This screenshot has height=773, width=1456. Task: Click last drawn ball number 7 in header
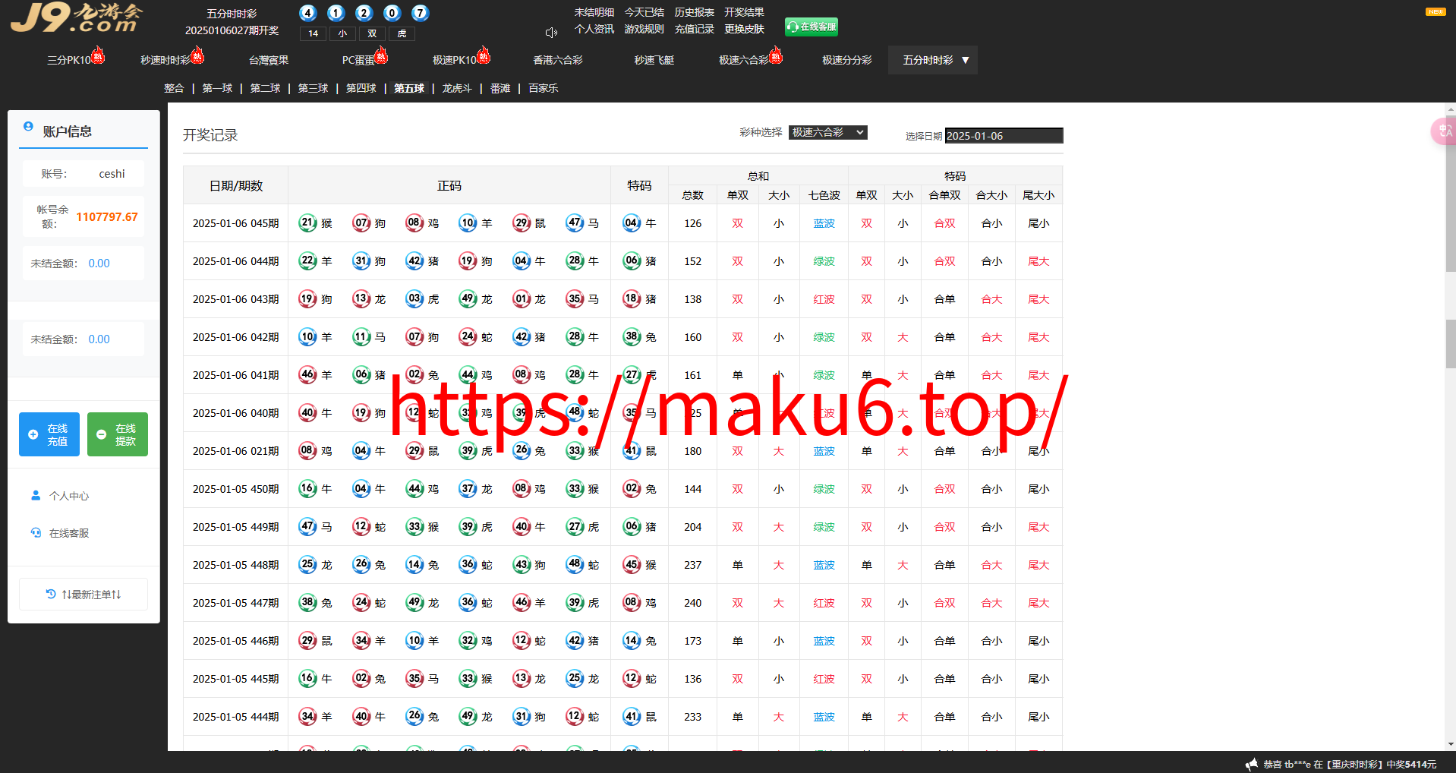pos(420,13)
